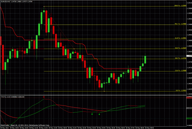Click the 1.24575 price axis label
The image size is (192, 129).
[189, 89]
